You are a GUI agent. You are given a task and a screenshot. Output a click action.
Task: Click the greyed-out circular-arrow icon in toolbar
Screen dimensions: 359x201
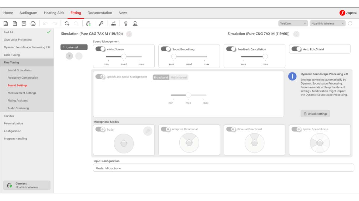76,24
